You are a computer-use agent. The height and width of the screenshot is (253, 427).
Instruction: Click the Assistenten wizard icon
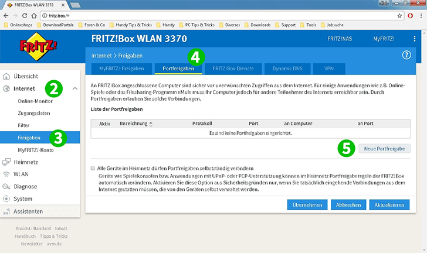click(6, 211)
